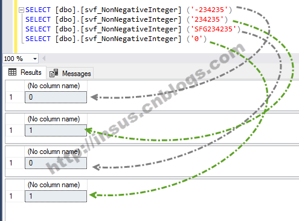Click the third grid's (No column name) header
Image resolution: width=299 pixels, height=221 pixels.
click(56, 152)
